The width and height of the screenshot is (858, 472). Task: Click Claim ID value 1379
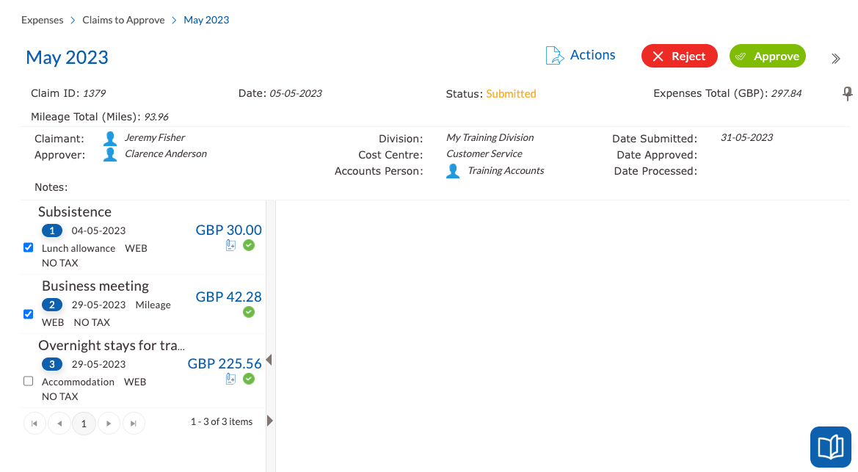(x=95, y=93)
